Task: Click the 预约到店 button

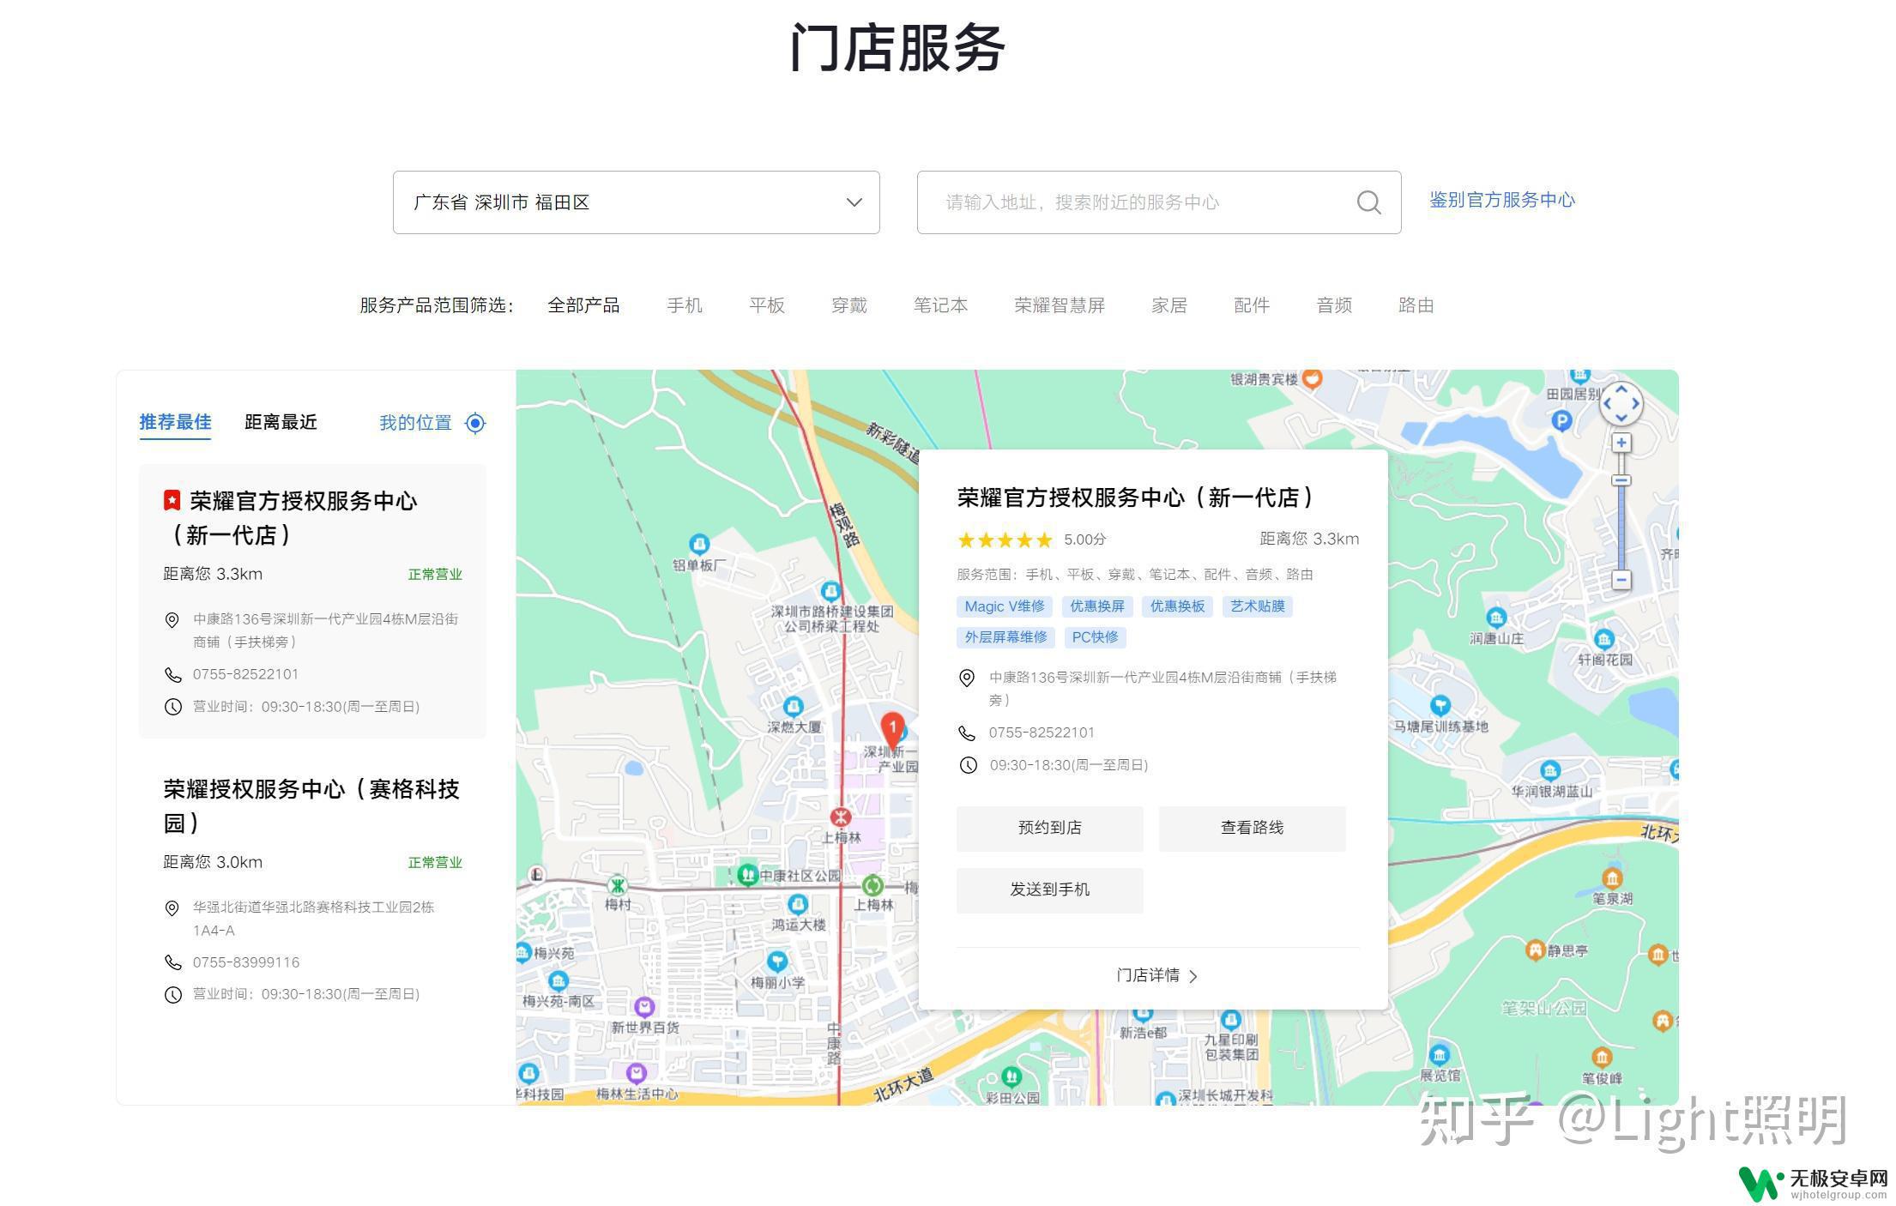Action: [1049, 828]
